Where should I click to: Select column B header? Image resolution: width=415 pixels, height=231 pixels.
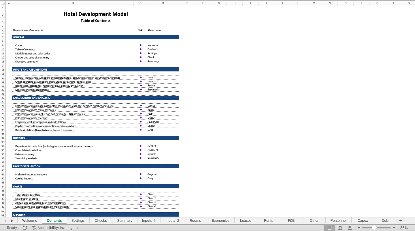[x=73, y=3]
